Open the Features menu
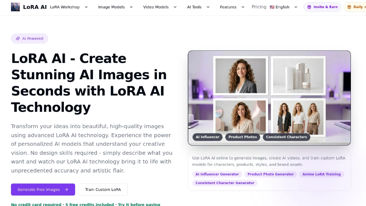366x206 pixels. click(232, 7)
